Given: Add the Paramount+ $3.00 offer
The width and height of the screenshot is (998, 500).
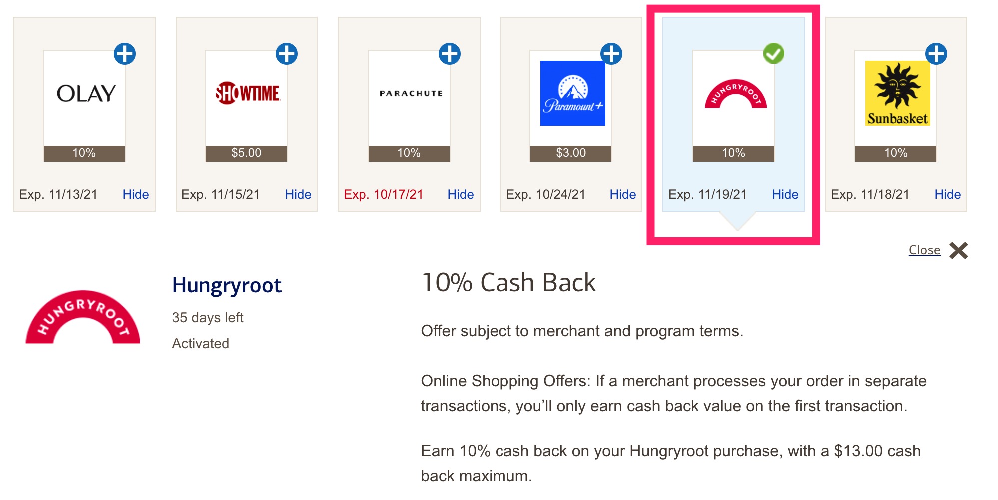Looking at the screenshot, I should pyautogui.click(x=611, y=54).
